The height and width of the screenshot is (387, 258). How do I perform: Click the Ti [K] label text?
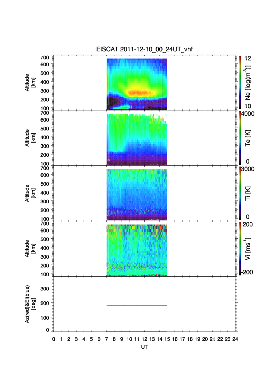pyautogui.click(x=248, y=193)
